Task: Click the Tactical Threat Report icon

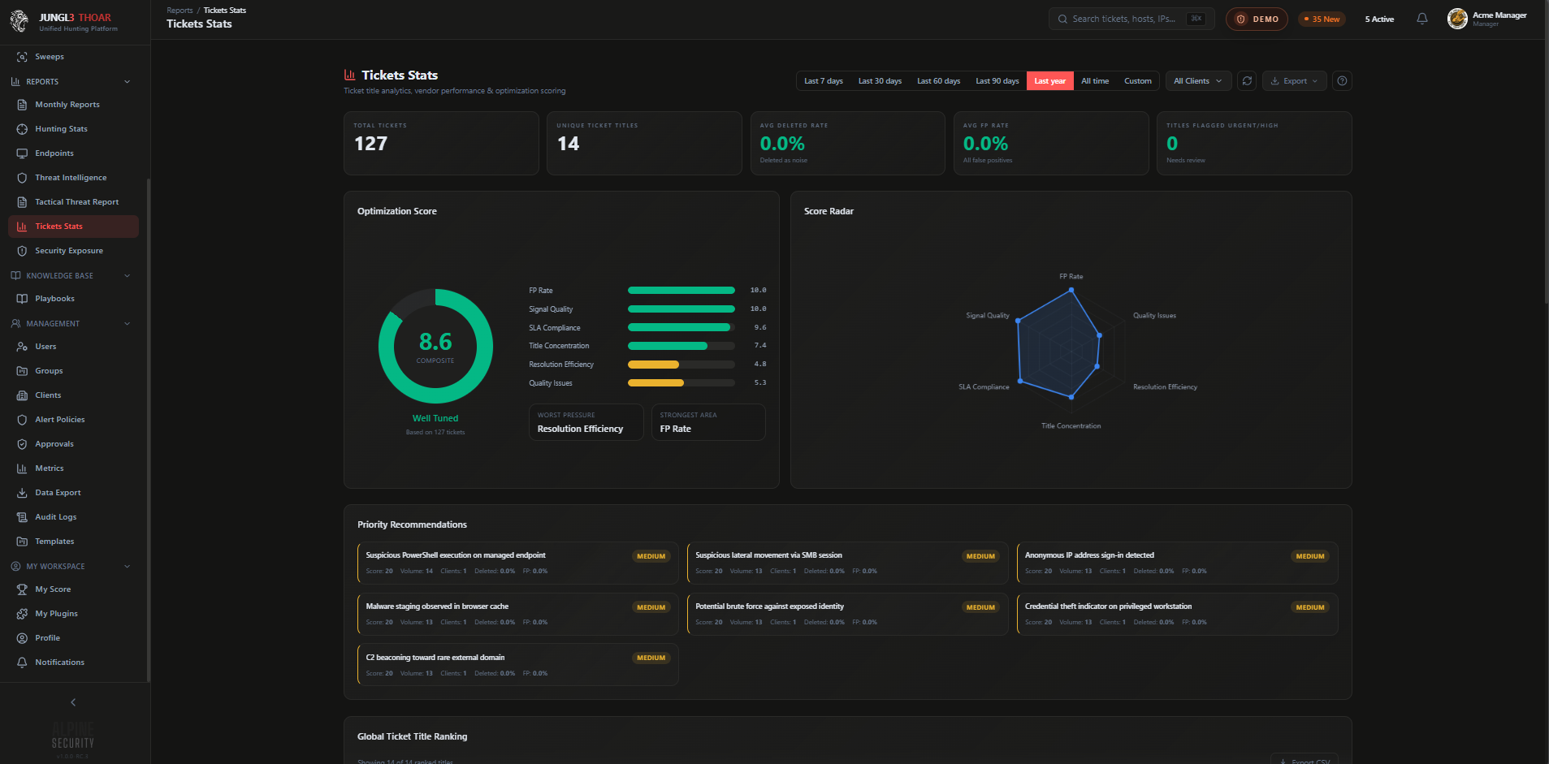Action: coord(22,202)
